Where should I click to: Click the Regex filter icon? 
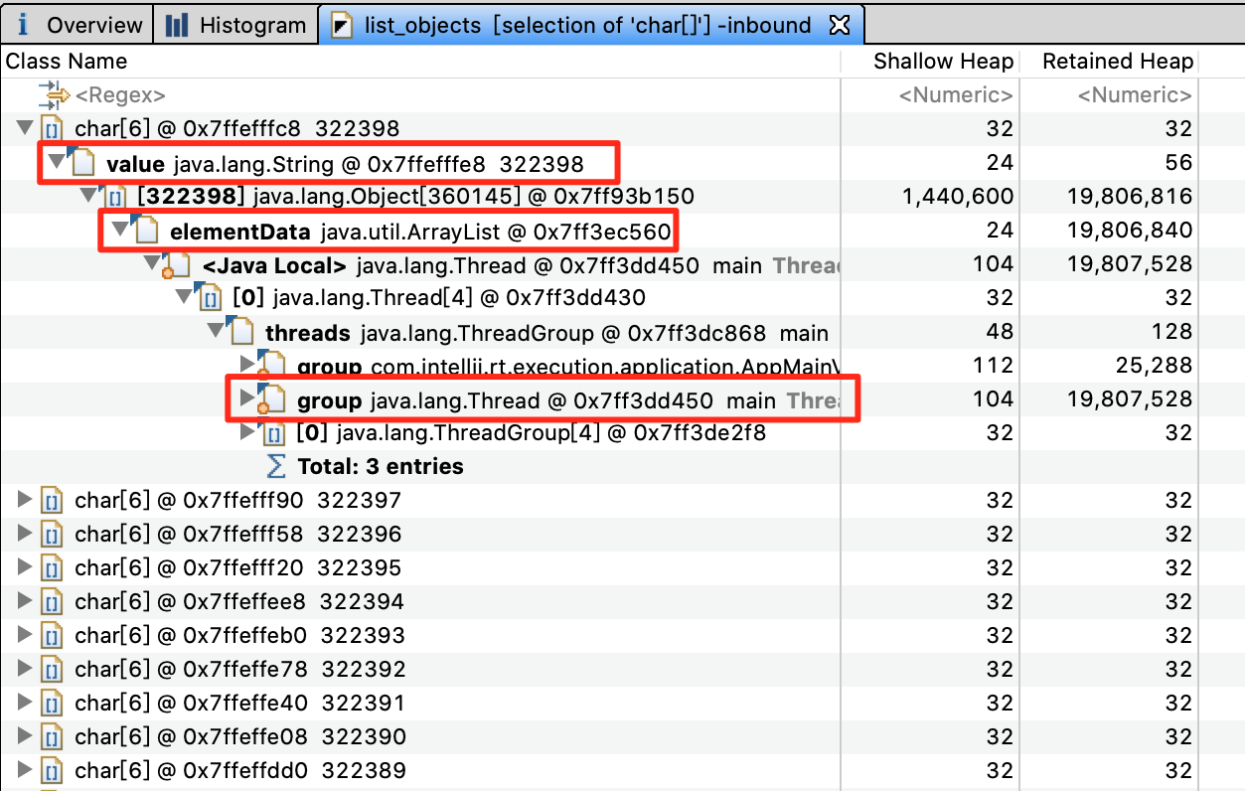[x=54, y=95]
